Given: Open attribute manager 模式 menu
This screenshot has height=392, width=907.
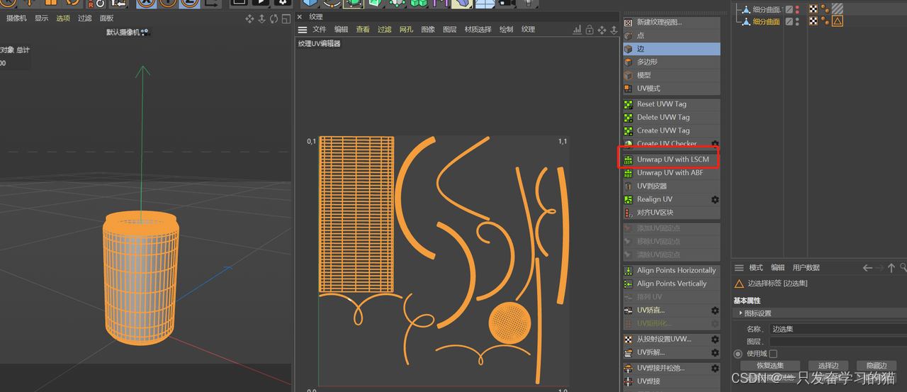Looking at the screenshot, I should (x=756, y=268).
